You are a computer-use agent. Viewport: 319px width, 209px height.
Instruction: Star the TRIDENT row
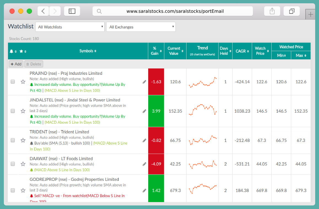click(x=23, y=140)
